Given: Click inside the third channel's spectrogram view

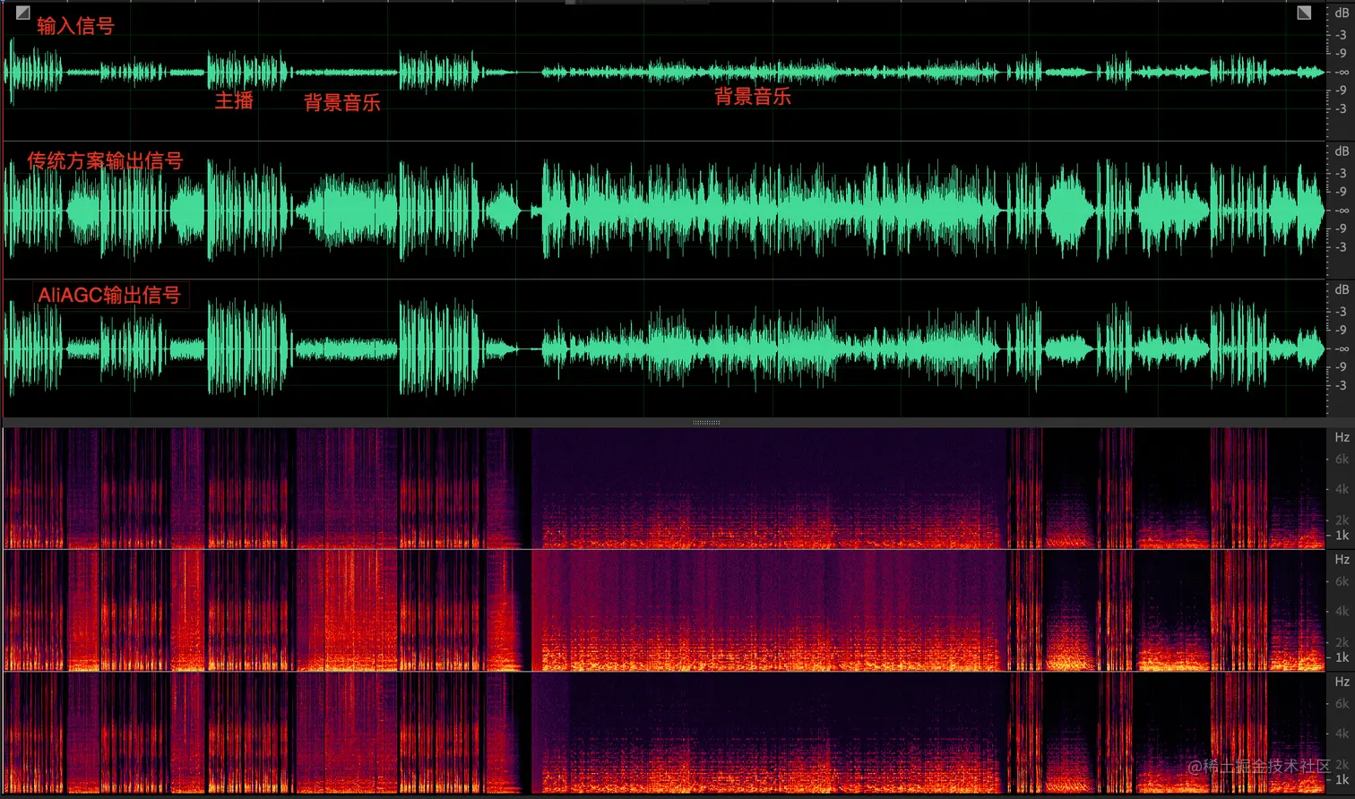Looking at the screenshot, I should click(664, 733).
